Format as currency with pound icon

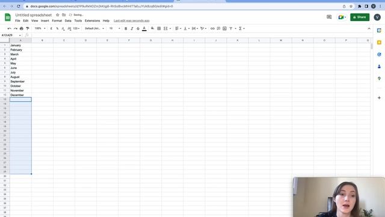click(x=51, y=28)
